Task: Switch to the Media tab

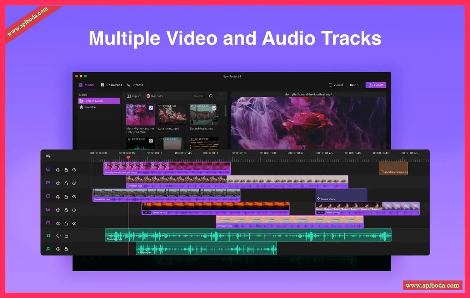Action: [86, 85]
